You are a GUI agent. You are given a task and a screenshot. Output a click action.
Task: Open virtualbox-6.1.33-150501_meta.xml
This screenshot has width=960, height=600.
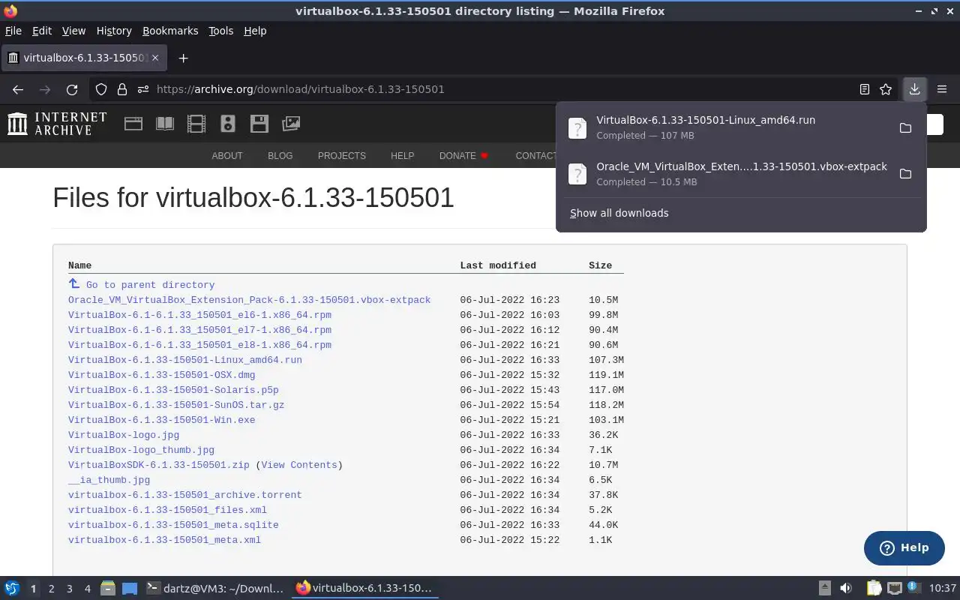click(164, 540)
